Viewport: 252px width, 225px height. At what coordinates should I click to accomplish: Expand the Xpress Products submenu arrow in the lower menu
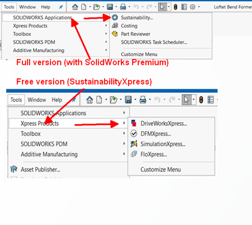(124, 123)
